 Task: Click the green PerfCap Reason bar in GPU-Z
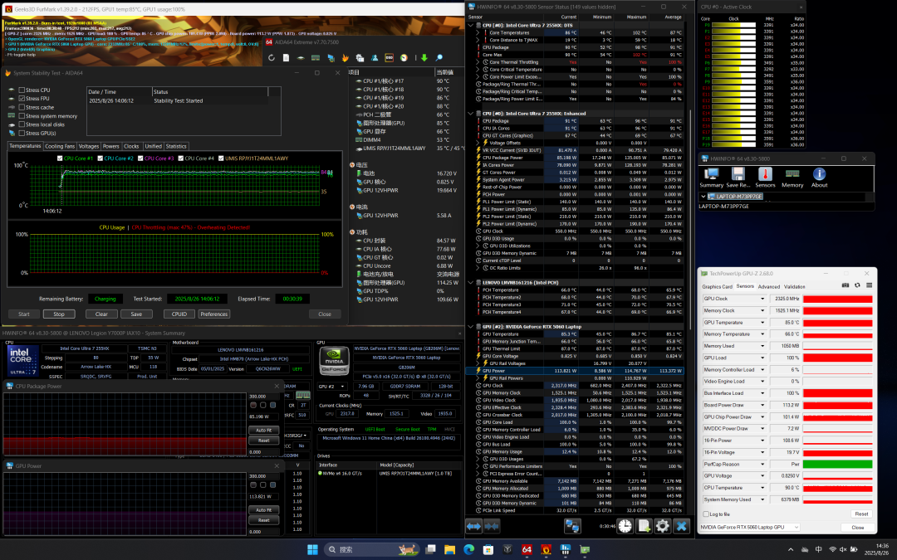837,464
